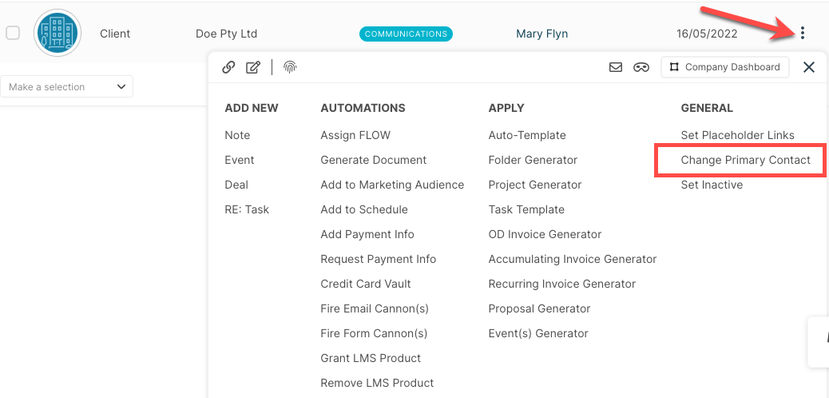Screen dimensions: 829x398
Task: Close the actions panel with X
Action: click(809, 67)
